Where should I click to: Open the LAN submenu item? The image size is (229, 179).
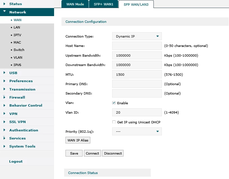pyautogui.click(x=17, y=27)
